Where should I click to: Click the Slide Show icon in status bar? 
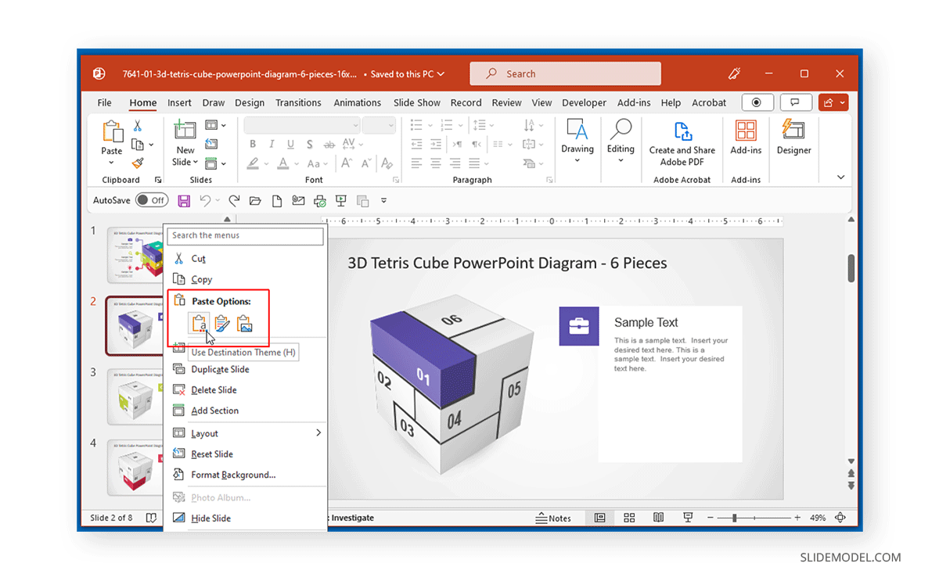click(688, 518)
